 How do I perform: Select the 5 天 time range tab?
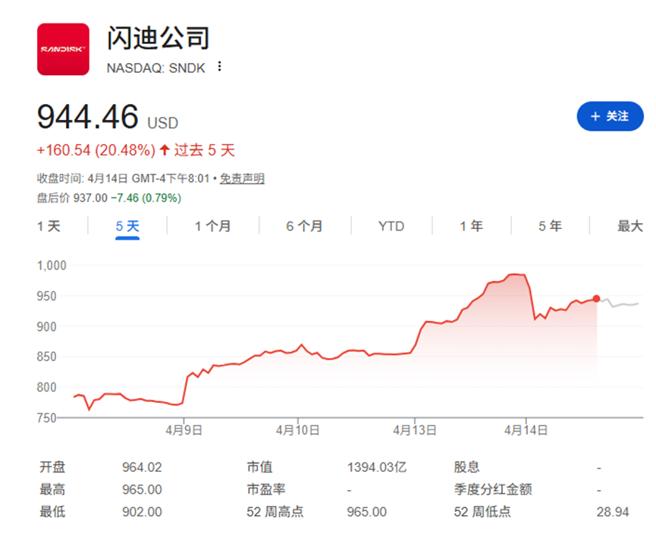[127, 226]
